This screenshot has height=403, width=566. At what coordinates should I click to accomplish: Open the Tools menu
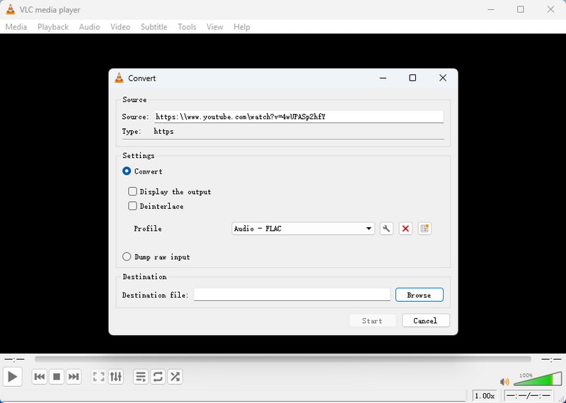[x=187, y=27]
